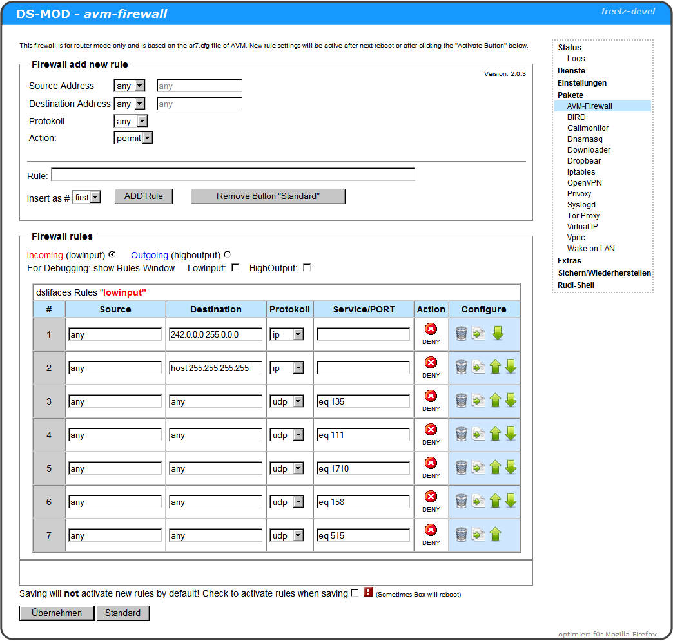The image size is (673, 641).
Task: Move rule 3 up with green arrow
Action: tap(495, 400)
